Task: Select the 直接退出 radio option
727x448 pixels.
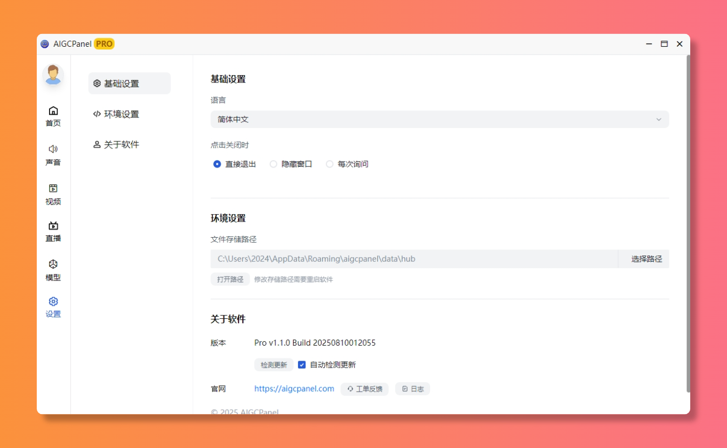Action: click(217, 164)
